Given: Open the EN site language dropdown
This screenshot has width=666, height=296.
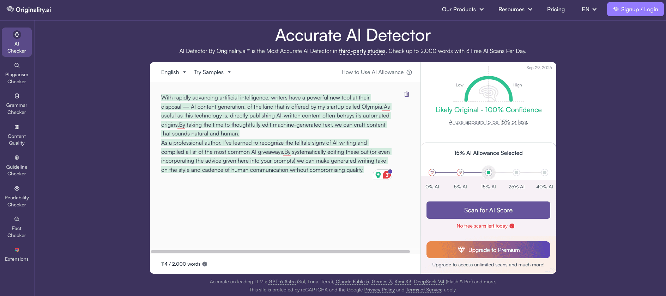Looking at the screenshot, I should pos(589,10).
